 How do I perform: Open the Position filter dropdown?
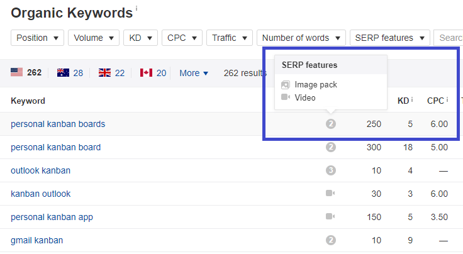pos(37,38)
